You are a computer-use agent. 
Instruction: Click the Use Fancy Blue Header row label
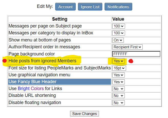click(32, 82)
